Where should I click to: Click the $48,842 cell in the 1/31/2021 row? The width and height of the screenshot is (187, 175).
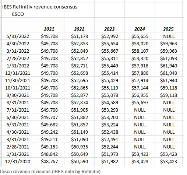(49, 154)
